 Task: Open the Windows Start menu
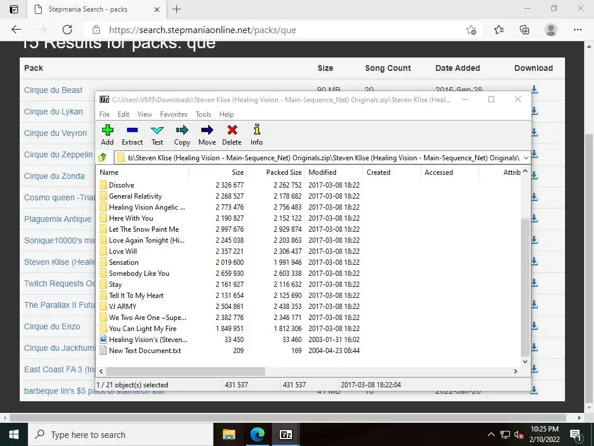pos(14,434)
